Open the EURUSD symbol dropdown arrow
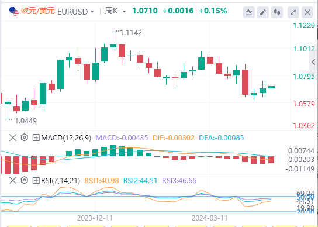This screenshot has width=318, height=227. [x=92, y=12]
